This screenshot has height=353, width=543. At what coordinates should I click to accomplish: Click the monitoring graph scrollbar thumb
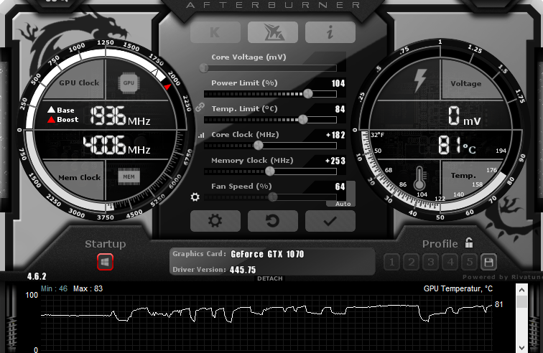click(x=521, y=301)
